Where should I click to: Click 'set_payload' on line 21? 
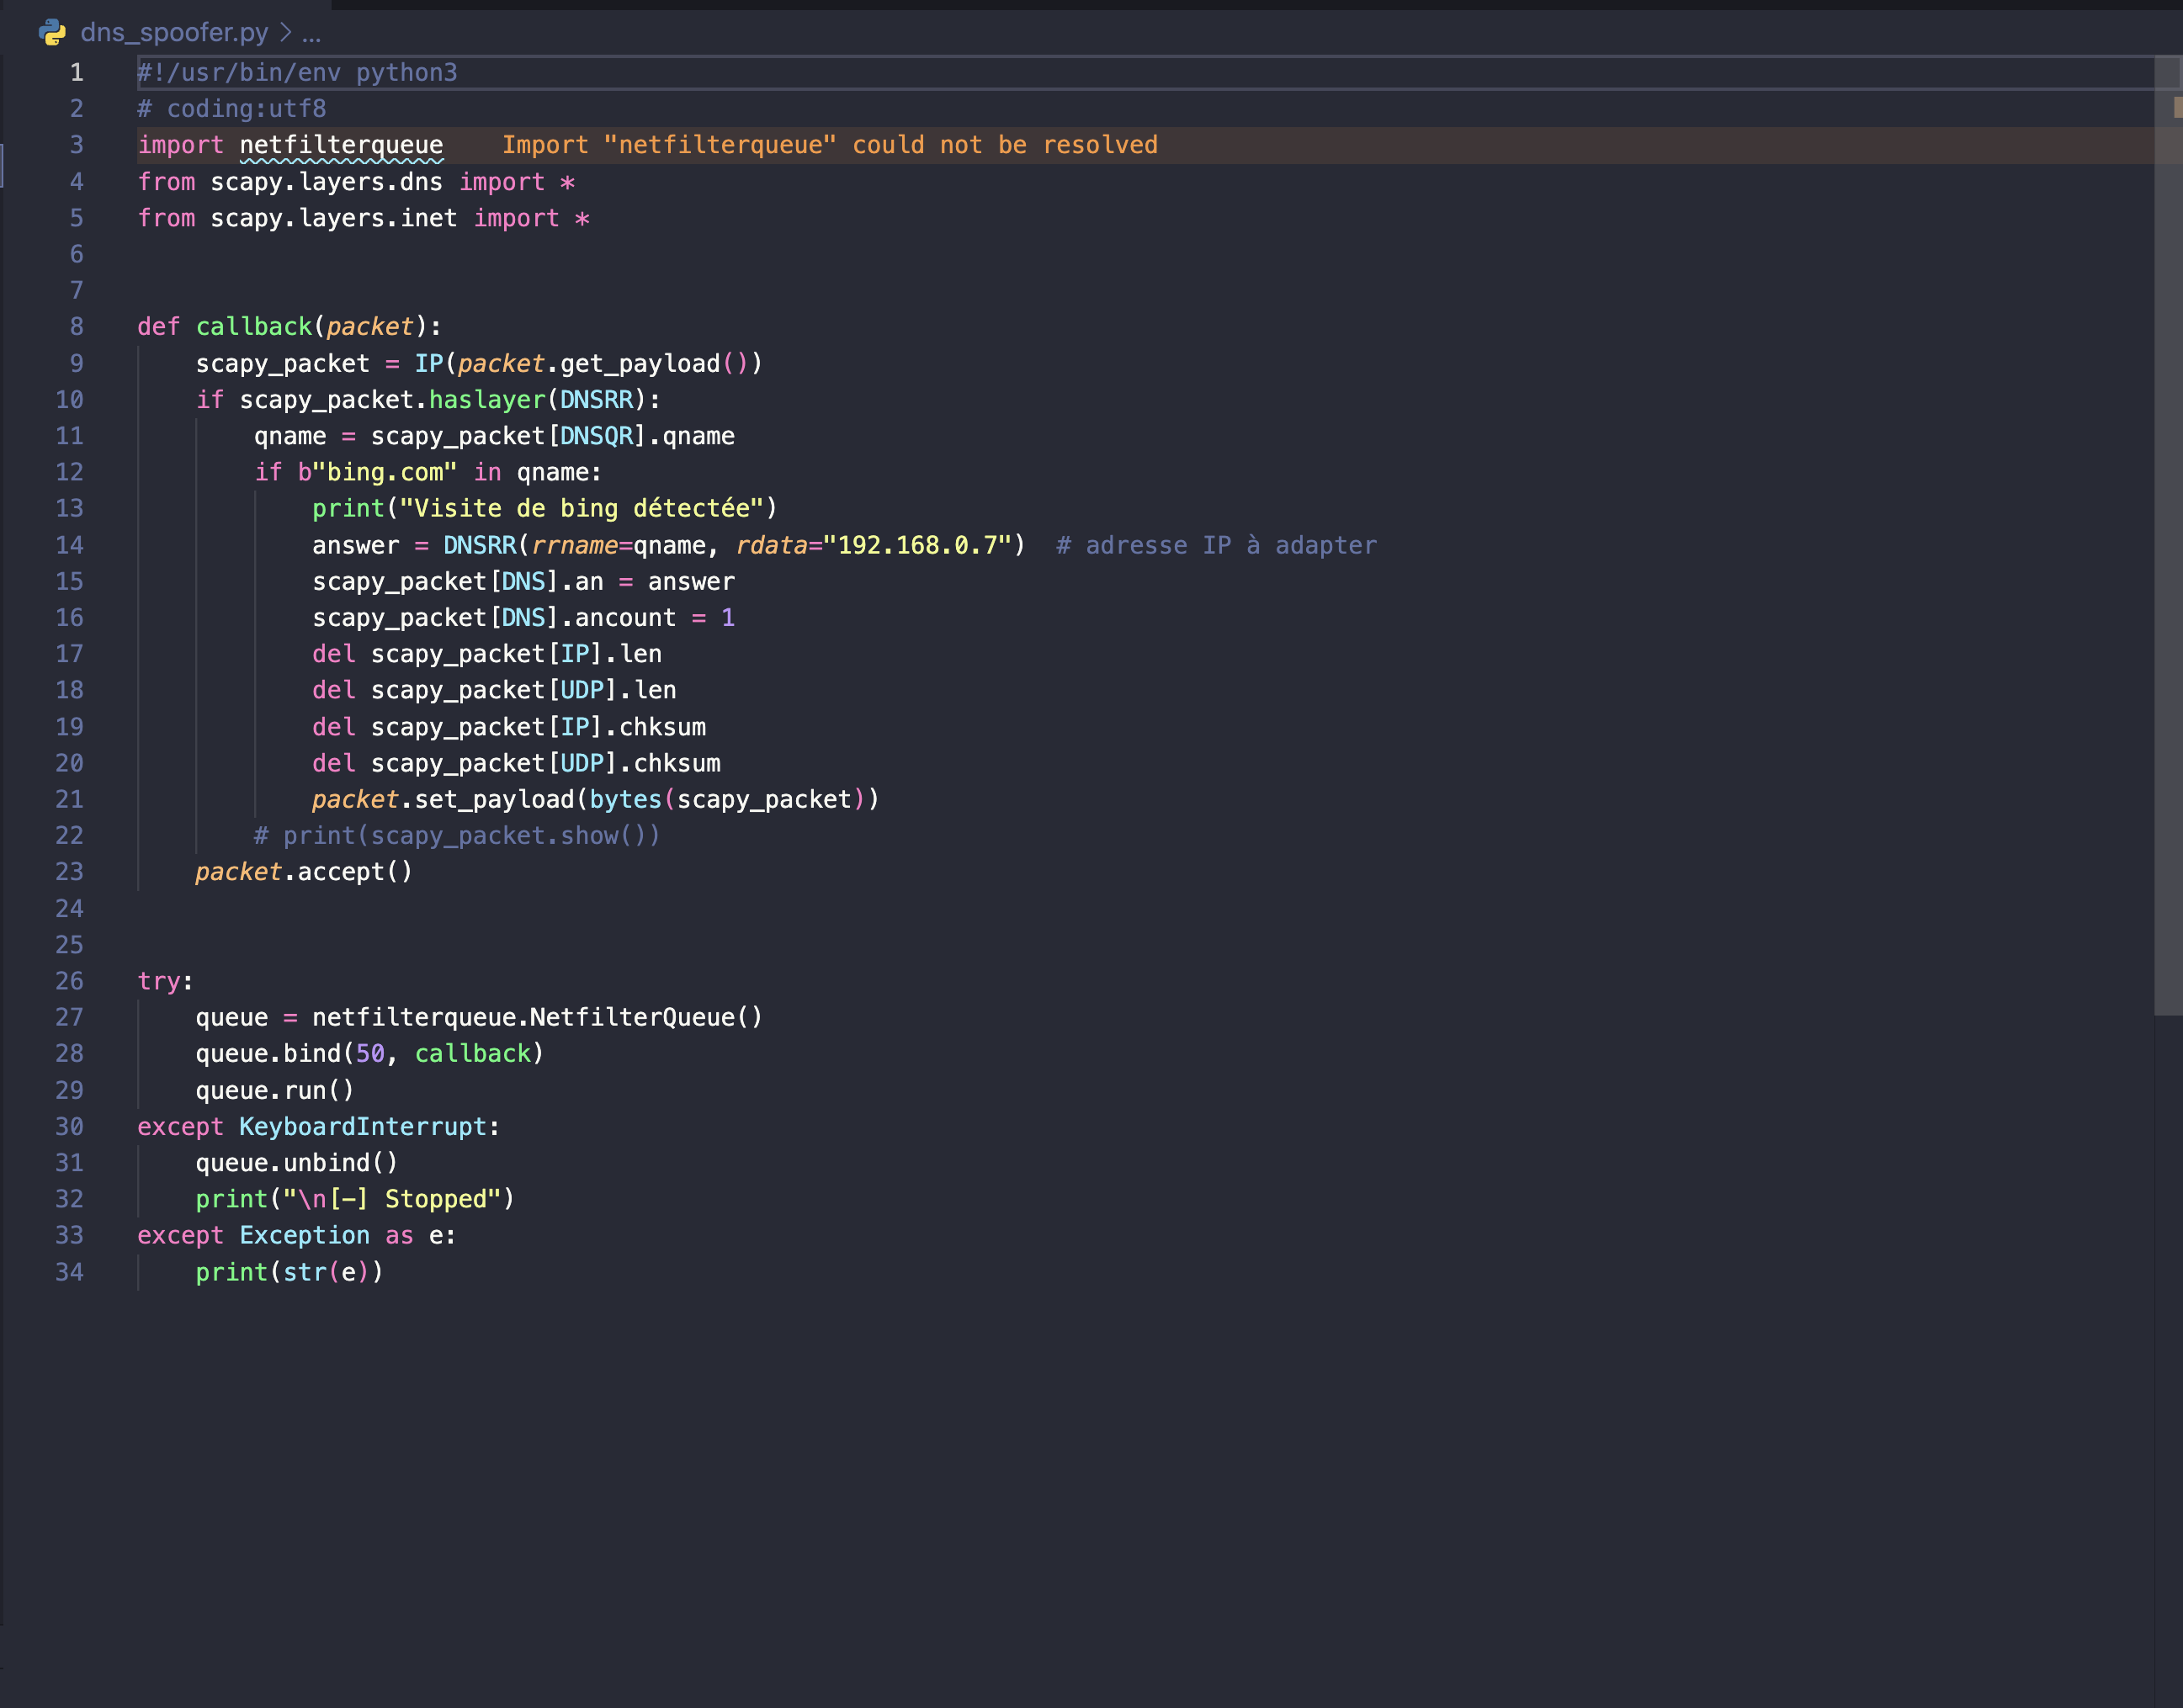tap(494, 799)
